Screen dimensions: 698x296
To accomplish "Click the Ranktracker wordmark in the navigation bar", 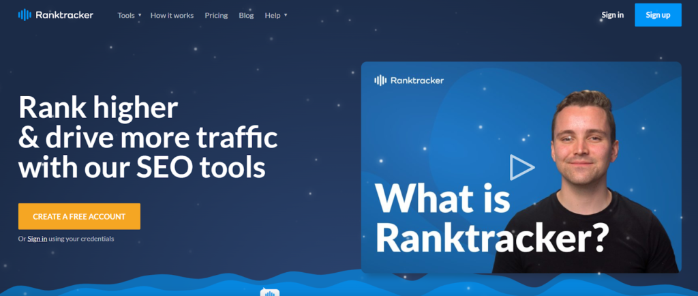I will (65, 15).
